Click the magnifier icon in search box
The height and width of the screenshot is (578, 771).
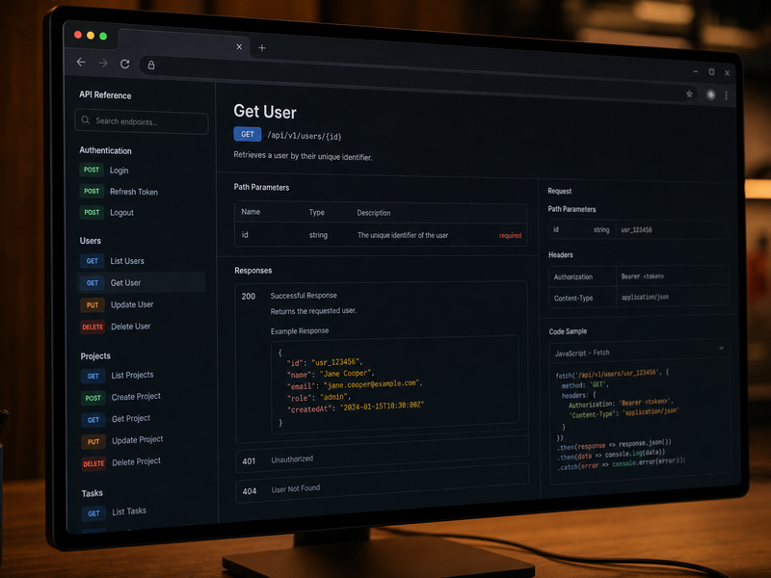pos(86,119)
